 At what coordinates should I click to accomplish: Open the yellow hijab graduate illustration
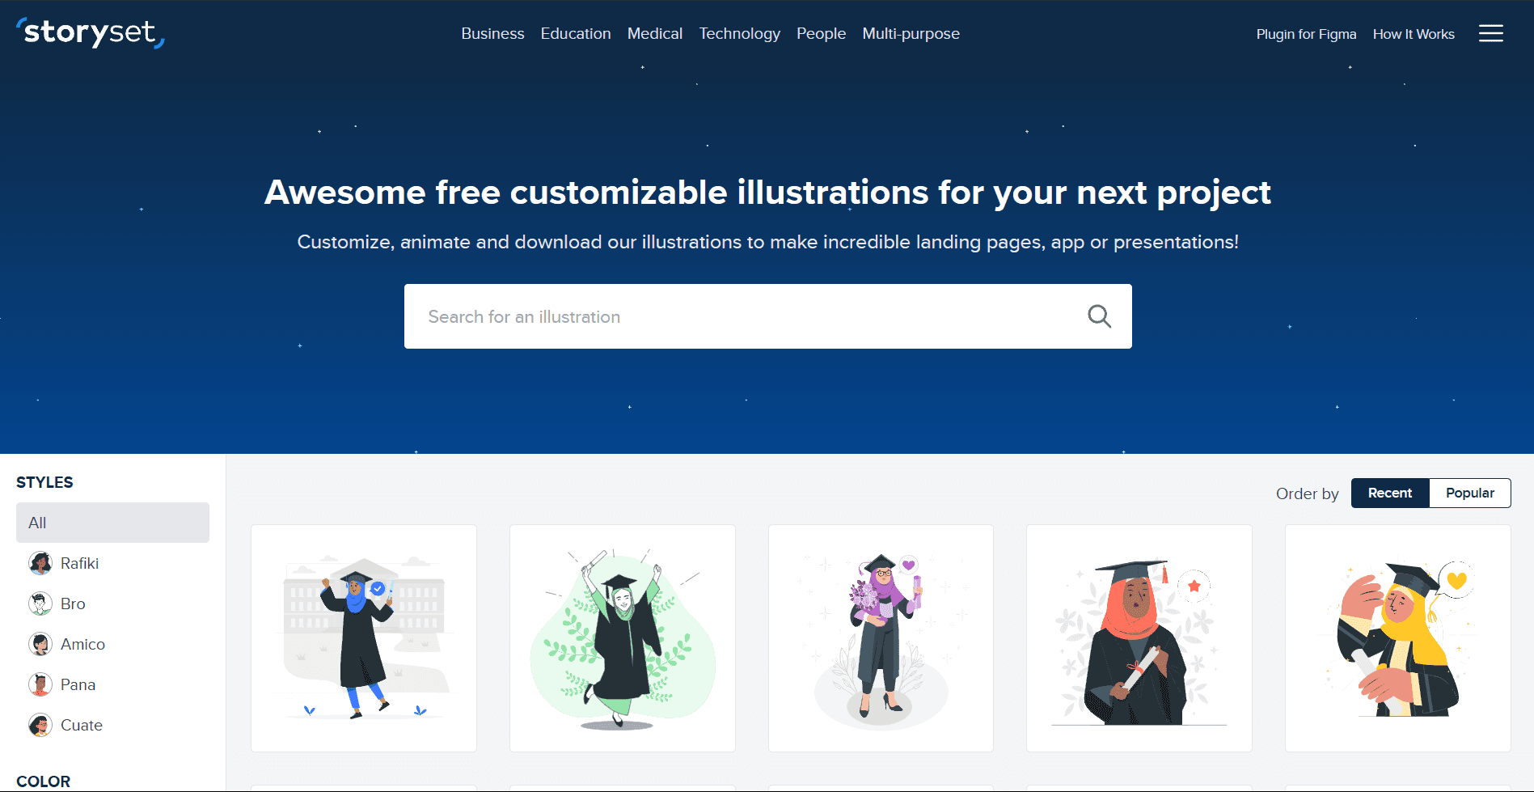coord(1398,638)
